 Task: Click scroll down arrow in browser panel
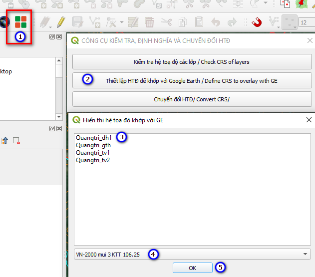(x=59, y=117)
